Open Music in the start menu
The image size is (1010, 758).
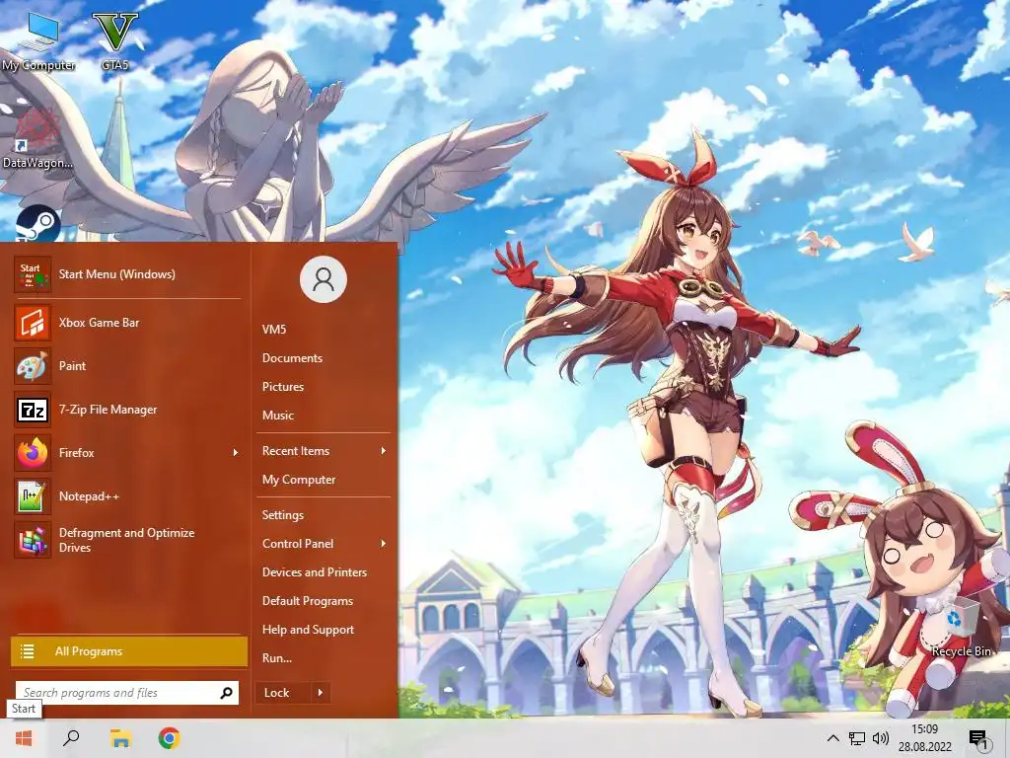click(278, 416)
